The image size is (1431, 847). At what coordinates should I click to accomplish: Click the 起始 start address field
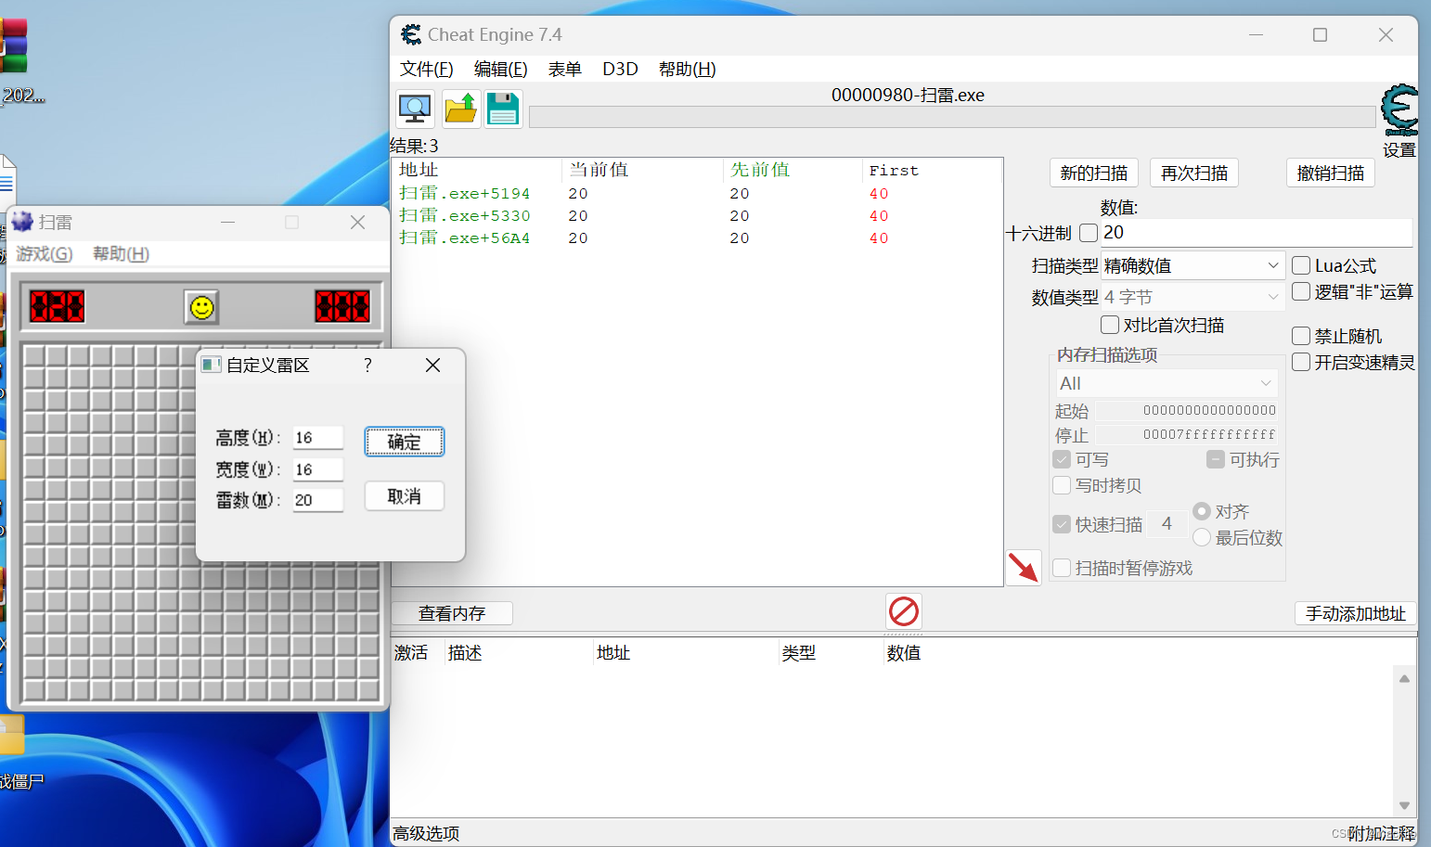pyautogui.click(x=1187, y=410)
